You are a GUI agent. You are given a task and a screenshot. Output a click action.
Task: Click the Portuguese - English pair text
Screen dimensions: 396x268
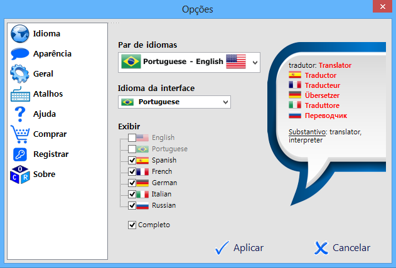click(183, 62)
